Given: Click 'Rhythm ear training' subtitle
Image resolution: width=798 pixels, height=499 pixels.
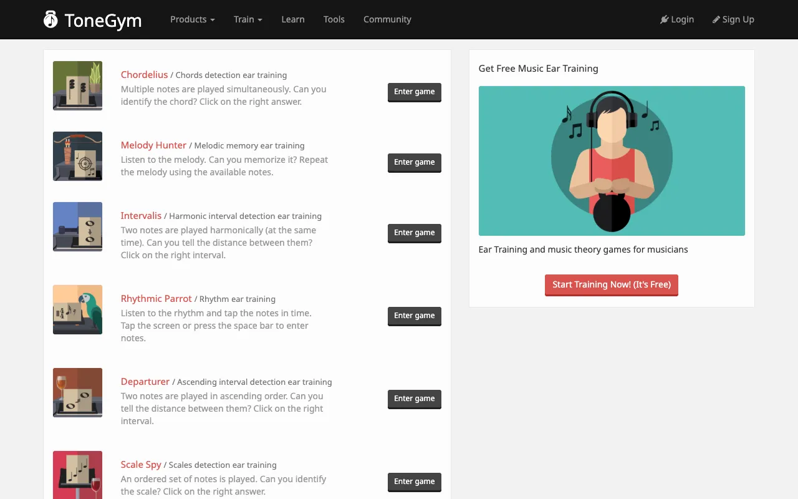Looking at the screenshot, I should (238, 299).
